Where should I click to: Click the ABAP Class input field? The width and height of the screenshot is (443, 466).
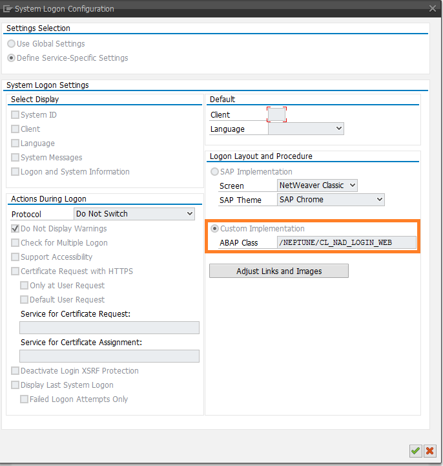[346, 243]
